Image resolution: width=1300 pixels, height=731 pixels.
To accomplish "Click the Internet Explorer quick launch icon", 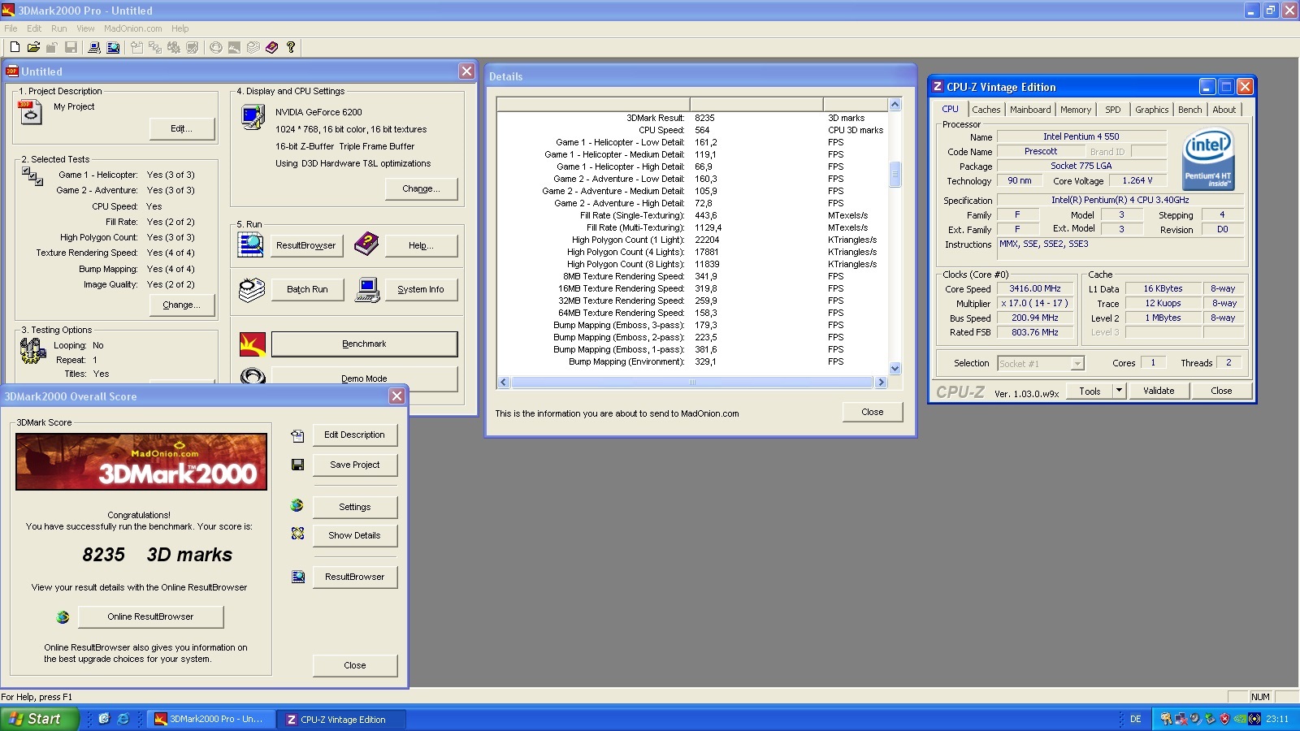I will point(123,719).
